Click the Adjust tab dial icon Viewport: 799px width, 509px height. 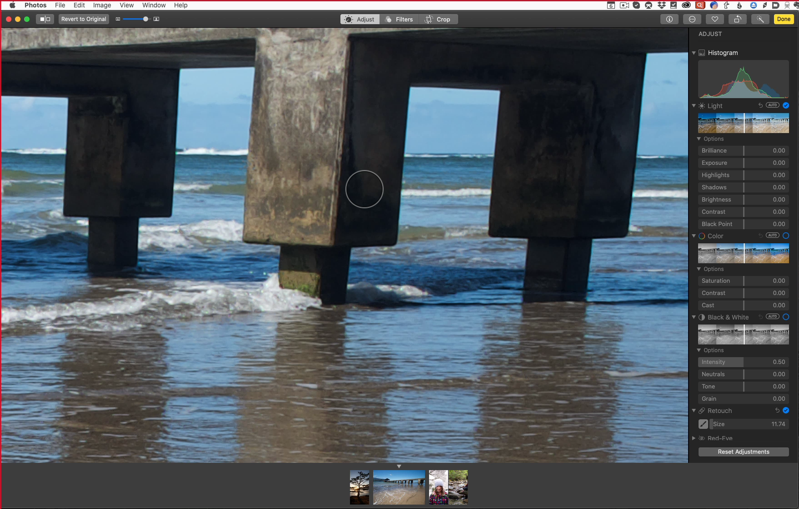click(x=349, y=19)
